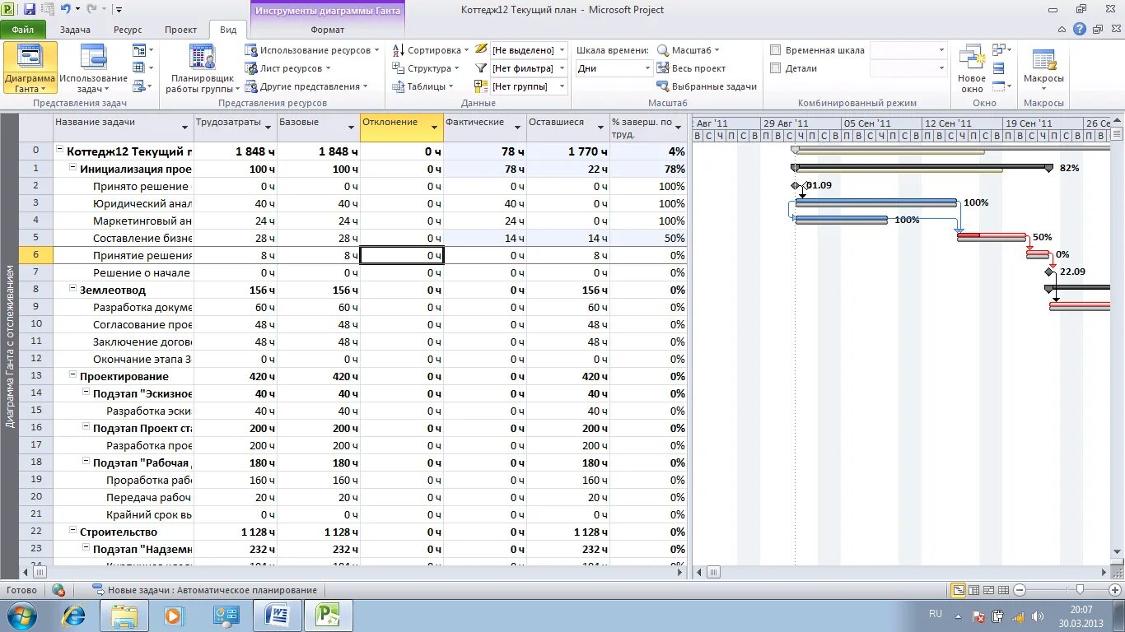Click the Новое окно button
The image size is (1125, 632).
coord(972,68)
